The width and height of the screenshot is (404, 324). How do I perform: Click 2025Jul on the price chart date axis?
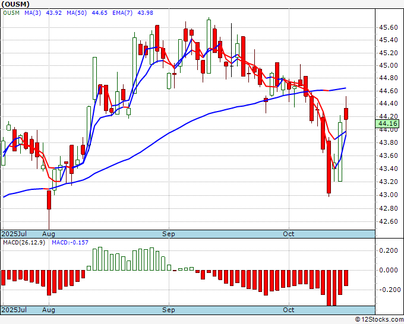click(x=14, y=234)
